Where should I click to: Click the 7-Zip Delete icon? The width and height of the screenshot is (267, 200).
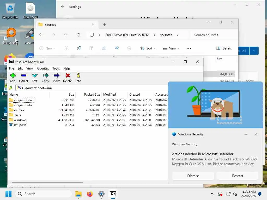(68, 76)
